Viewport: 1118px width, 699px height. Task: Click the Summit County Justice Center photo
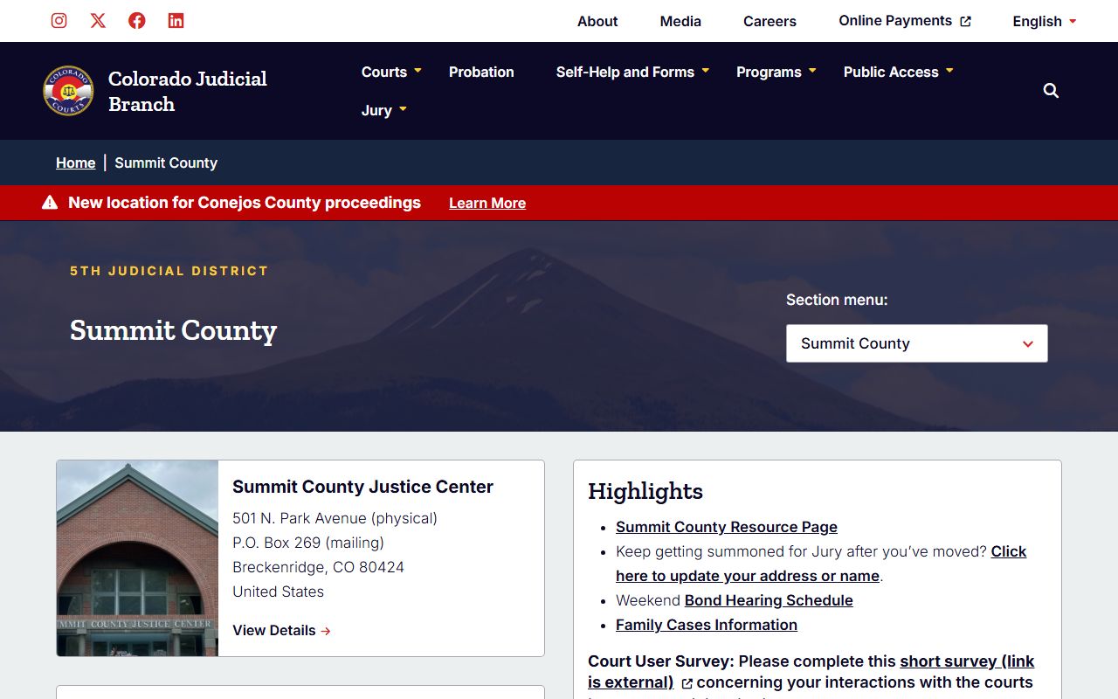[137, 558]
